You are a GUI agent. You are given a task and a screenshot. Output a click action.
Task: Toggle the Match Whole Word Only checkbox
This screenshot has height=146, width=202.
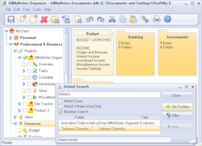point(60,106)
